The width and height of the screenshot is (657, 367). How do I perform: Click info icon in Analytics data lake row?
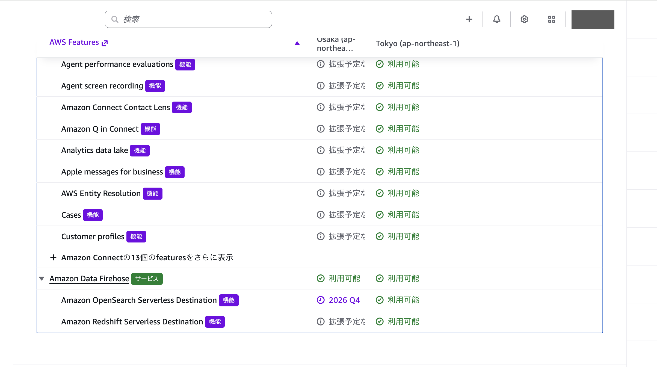pos(321,150)
